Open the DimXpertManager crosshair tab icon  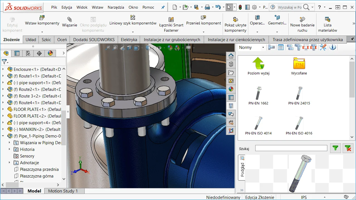coord(39,53)
